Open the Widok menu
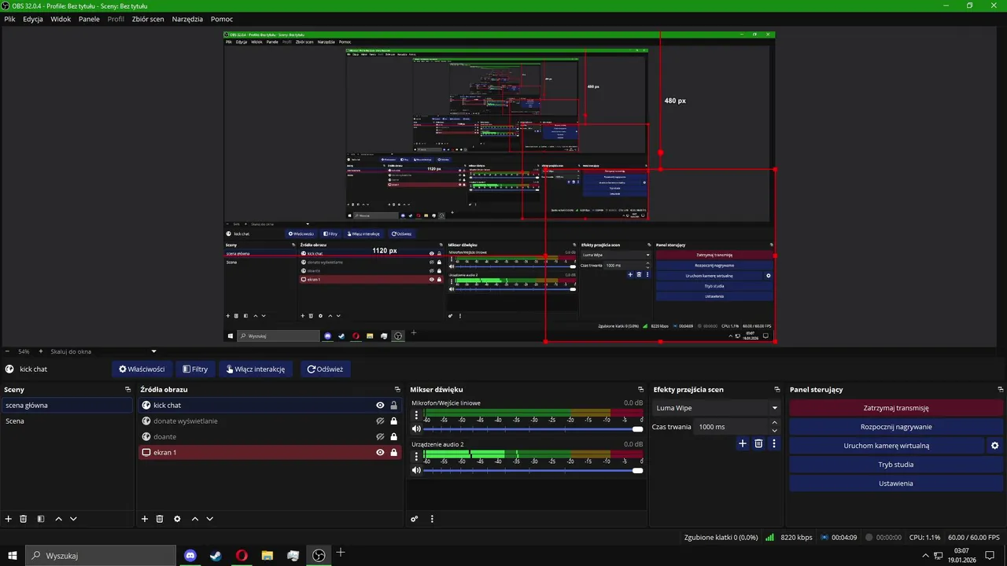 61,19
